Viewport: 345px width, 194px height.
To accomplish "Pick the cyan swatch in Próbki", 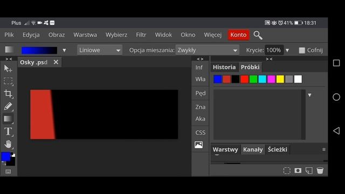I will point(263,79).
